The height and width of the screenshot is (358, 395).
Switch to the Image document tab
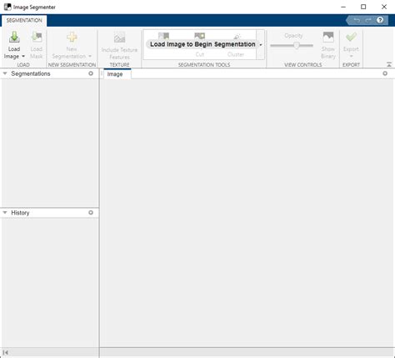pos(115,74)
